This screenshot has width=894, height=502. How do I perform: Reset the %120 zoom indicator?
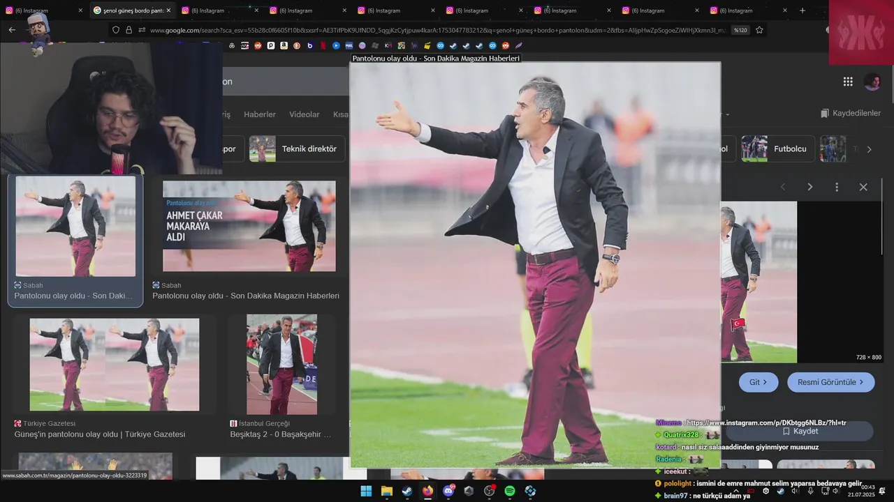click(740, 30)
